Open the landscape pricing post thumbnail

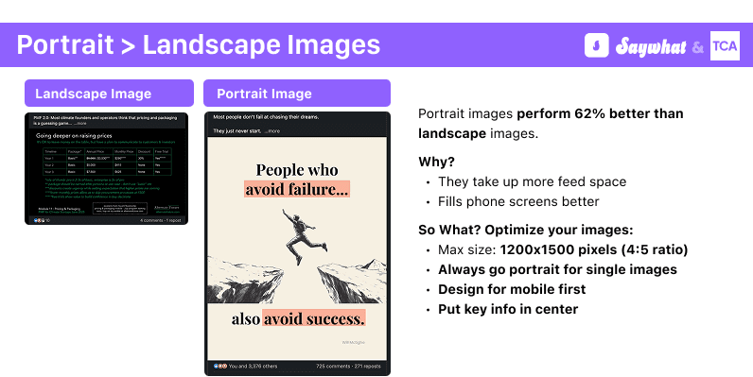click(107, 169)
